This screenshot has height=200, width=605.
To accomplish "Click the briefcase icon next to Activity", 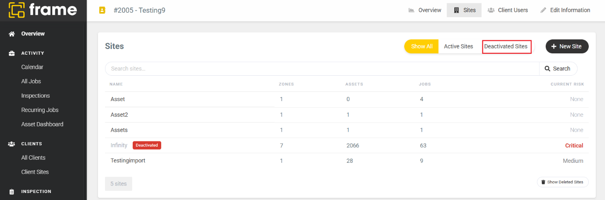I will click(12, 53).
